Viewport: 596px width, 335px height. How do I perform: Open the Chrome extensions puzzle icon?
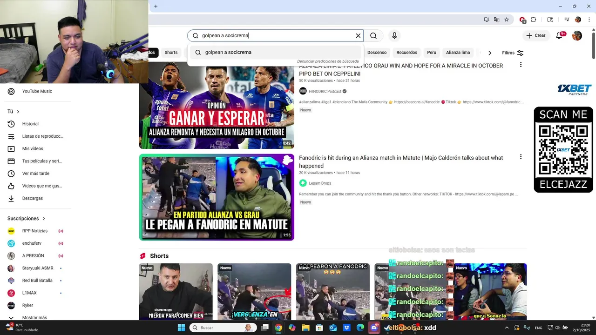[534, 20]
